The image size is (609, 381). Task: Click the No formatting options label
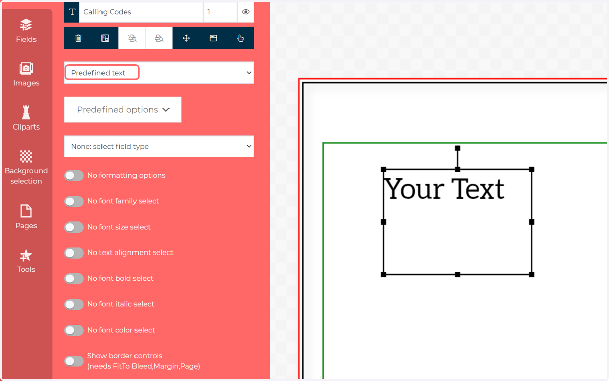pyautogui.click(x=126, y=175)
